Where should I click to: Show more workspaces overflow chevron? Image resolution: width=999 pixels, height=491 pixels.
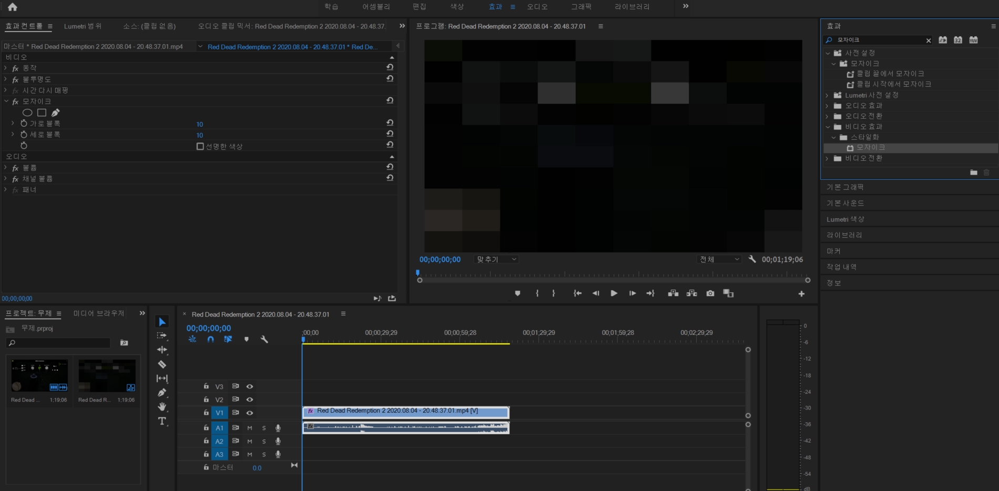pos(686,6)
